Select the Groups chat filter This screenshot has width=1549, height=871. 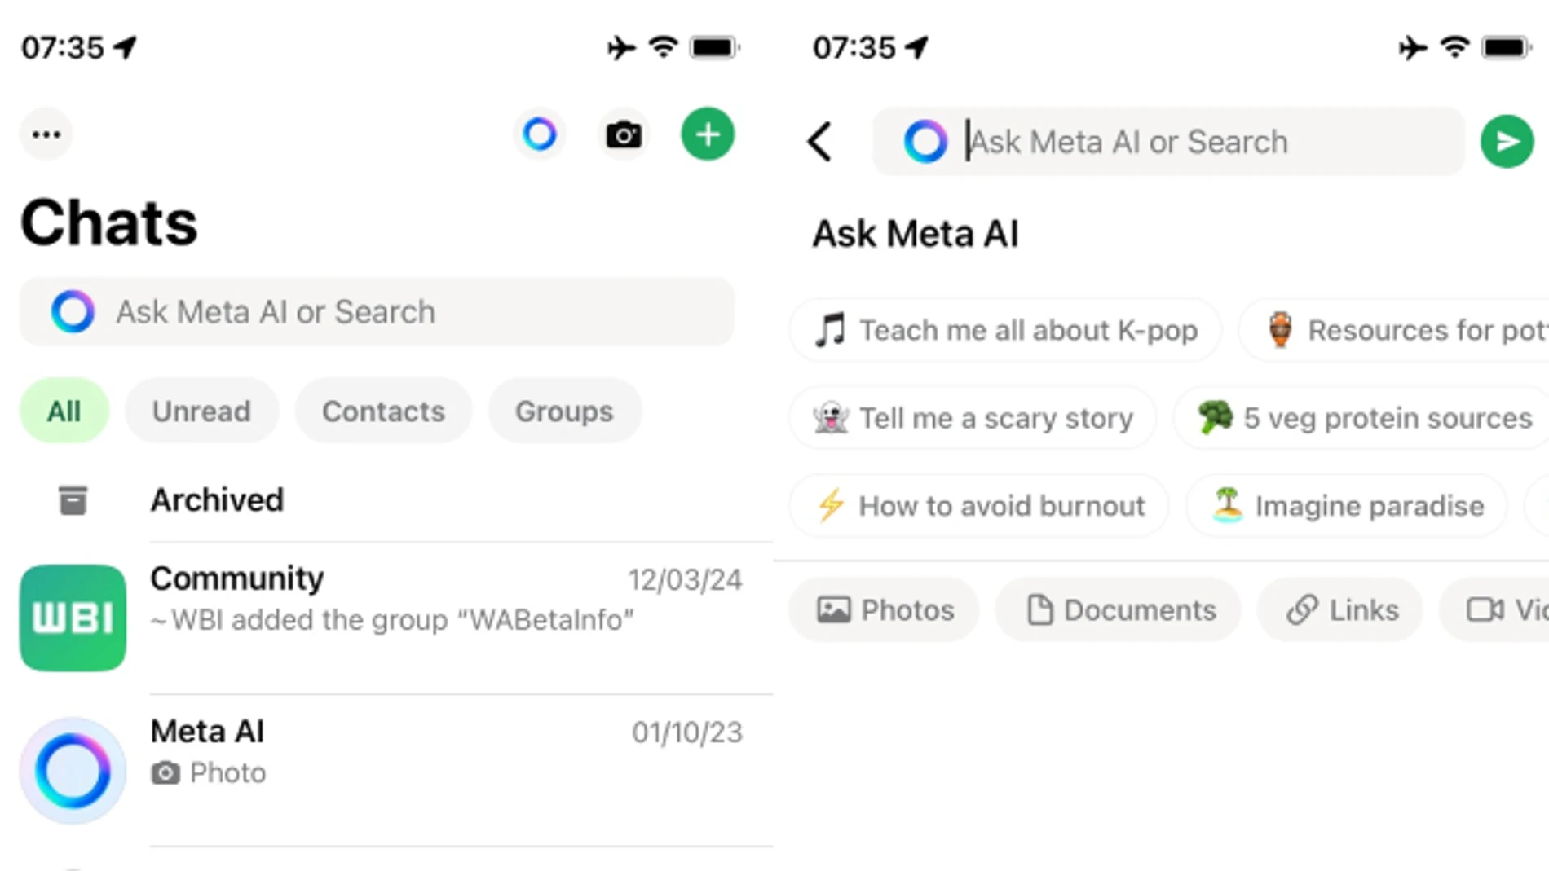click(564, 411)
